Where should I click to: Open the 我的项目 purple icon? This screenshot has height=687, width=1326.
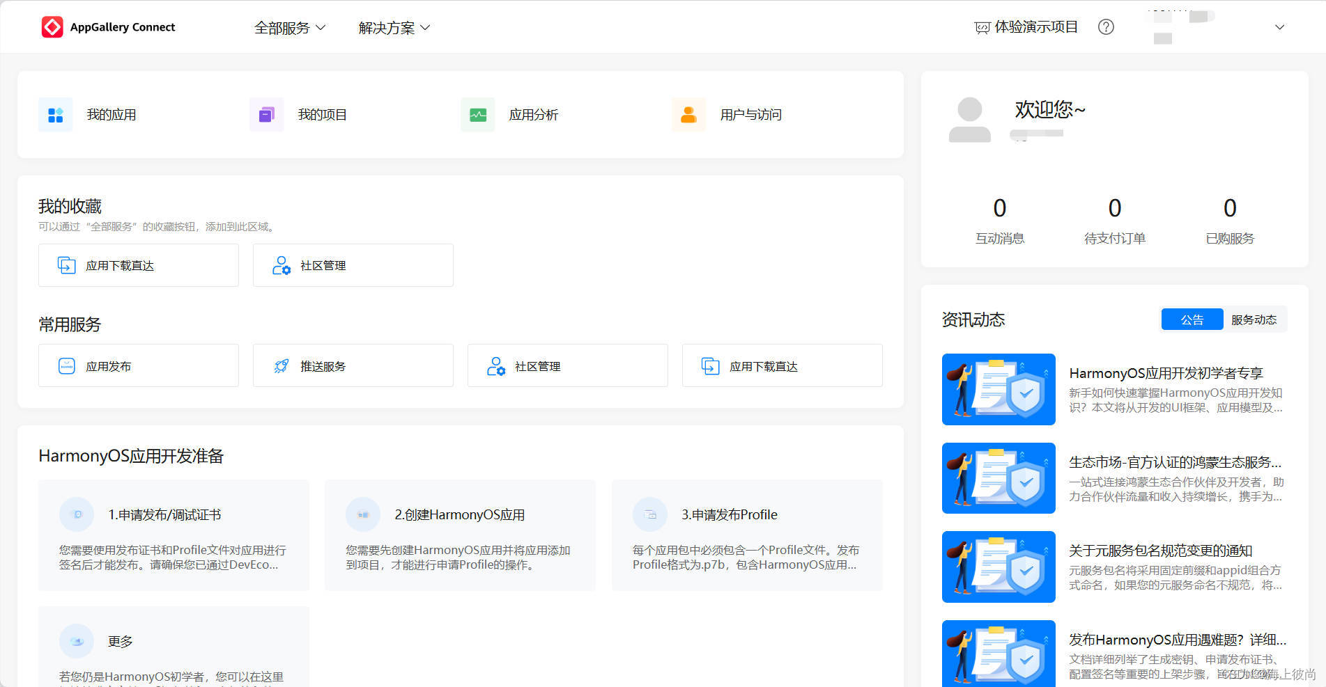tap(267, 115)
